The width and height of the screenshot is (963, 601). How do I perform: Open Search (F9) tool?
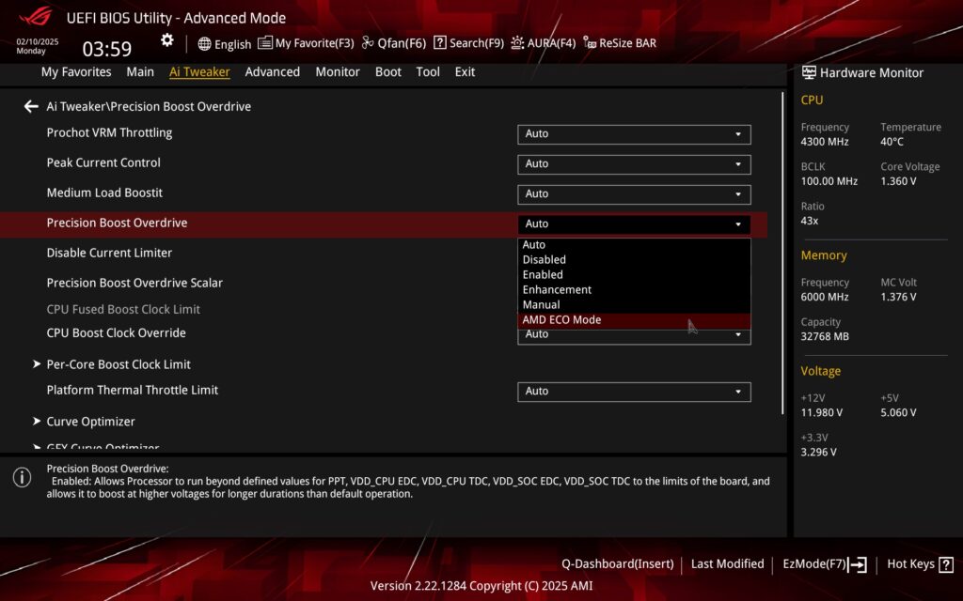(468, 43)
